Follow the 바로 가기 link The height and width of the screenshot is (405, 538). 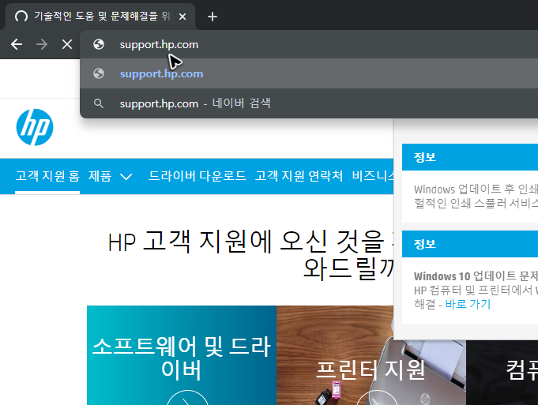point(468,304)
